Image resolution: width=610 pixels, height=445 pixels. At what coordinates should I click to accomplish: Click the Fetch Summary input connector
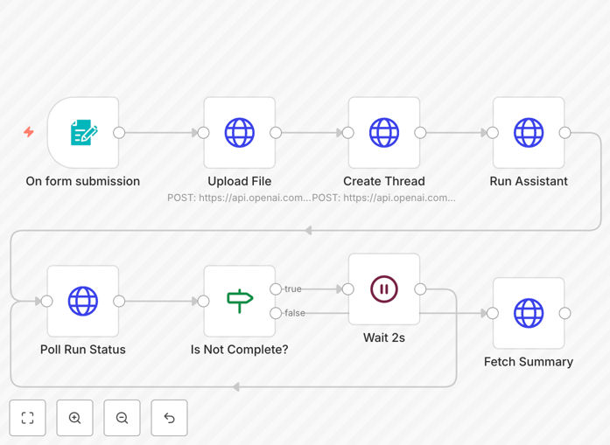click(x=493, y=313)
